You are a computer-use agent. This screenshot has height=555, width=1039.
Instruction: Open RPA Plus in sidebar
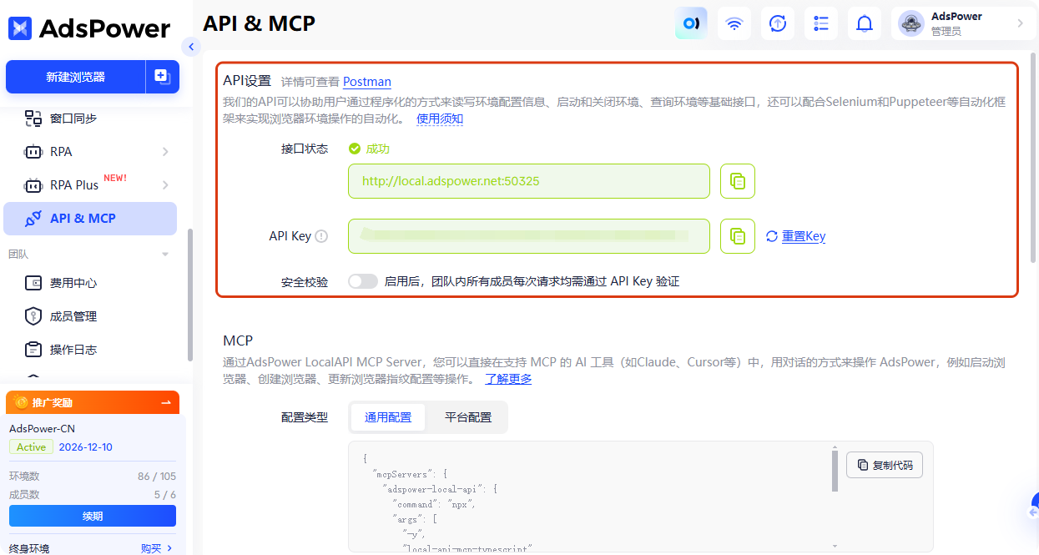[x=90, y=185]
